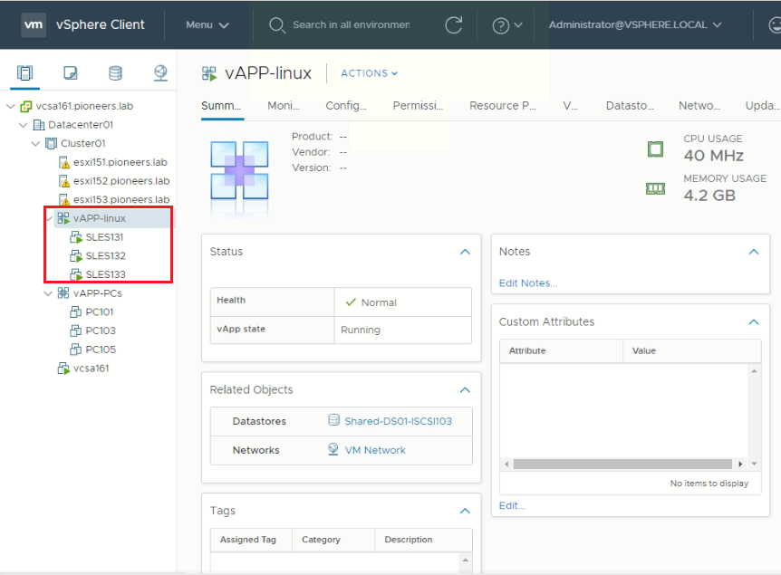Click the VMware vm logo

[x=34, y=24]
